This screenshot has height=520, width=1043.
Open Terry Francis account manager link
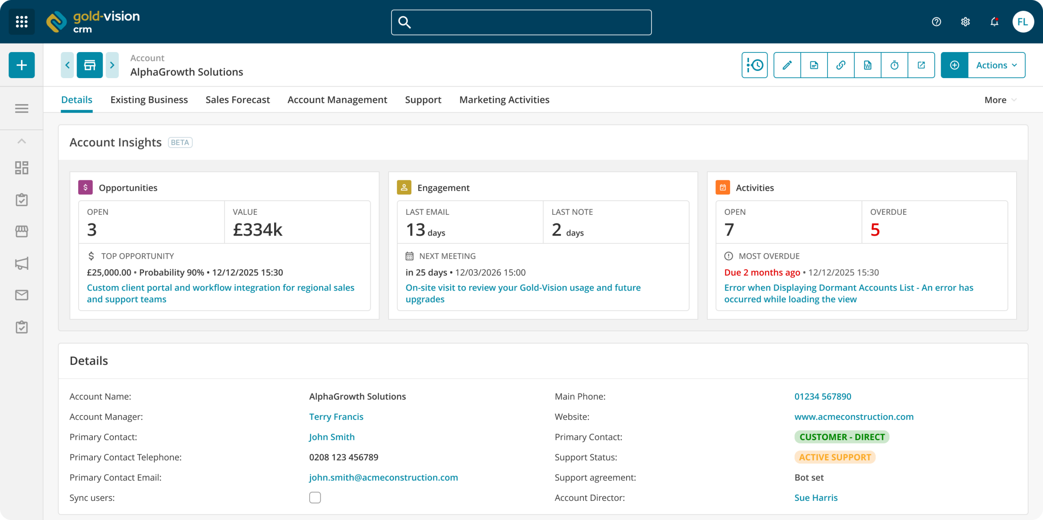336,417
